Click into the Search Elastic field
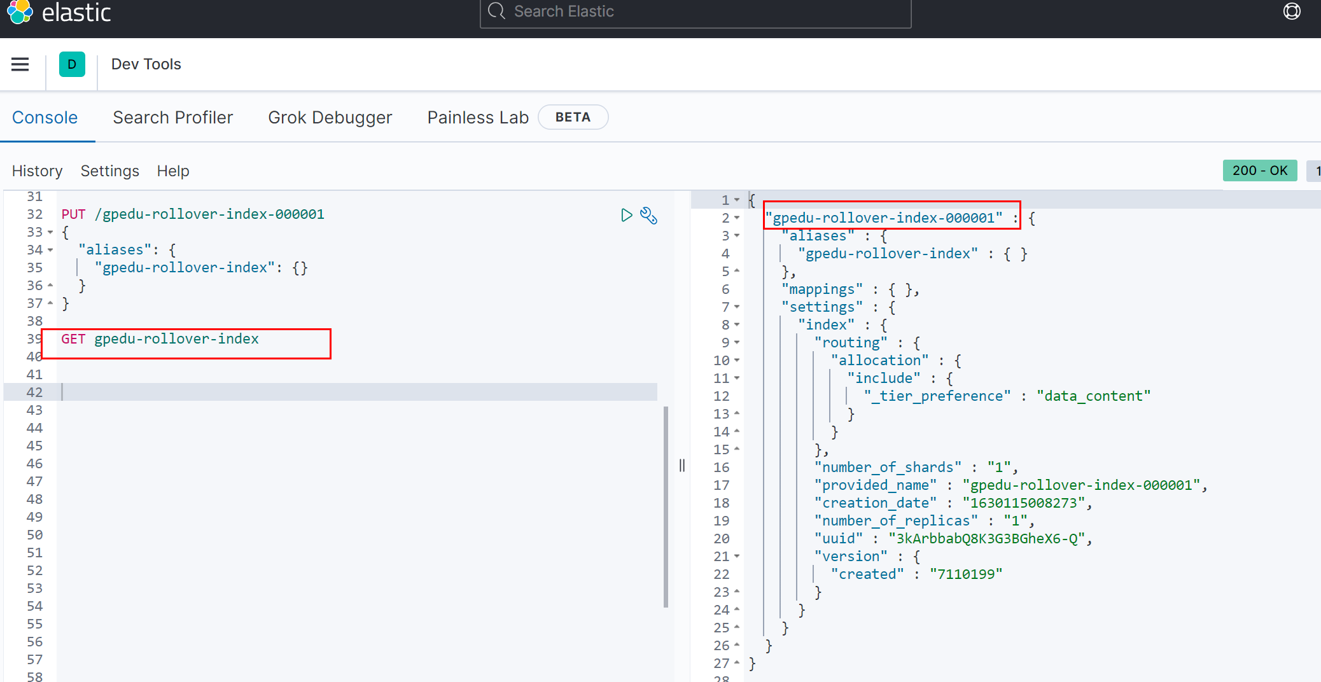This screenshot has width=1321, height=682. tap(695, 12)
